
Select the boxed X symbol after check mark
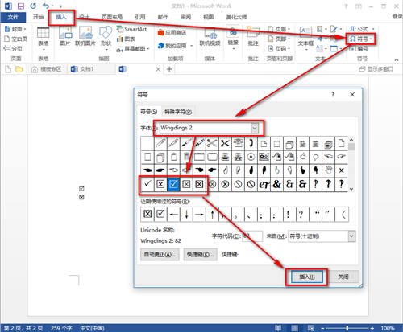160,184
